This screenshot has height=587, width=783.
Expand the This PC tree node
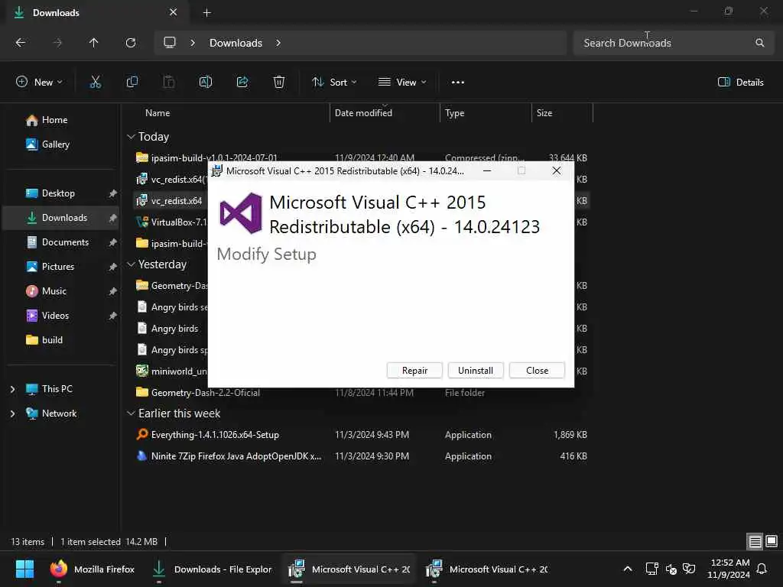coord(12,389)
